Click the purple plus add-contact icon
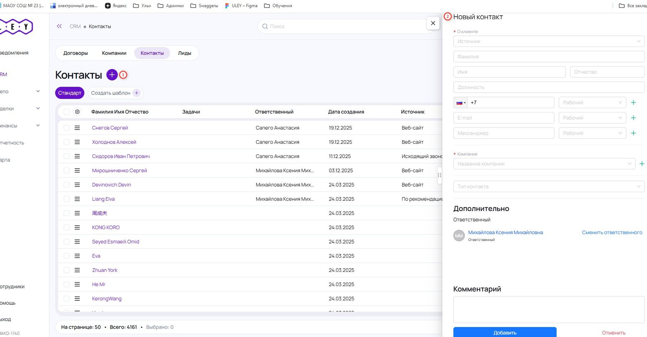The image size is (647, 337). click(x=112, y=75)
